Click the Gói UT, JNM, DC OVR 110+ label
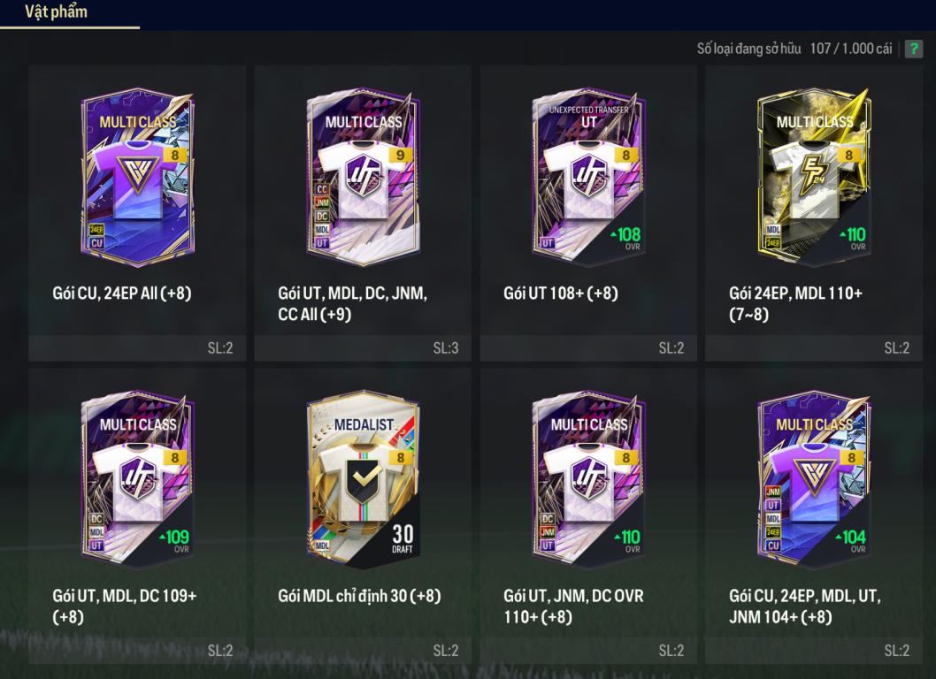This screenshot has width=936, height=679. click(x=573, y=606)
